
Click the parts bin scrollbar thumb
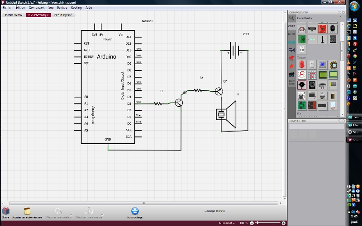click(x=342, y=51)
